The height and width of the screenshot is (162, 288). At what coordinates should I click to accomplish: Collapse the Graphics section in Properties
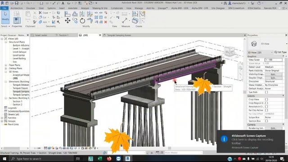pos(283,56)
